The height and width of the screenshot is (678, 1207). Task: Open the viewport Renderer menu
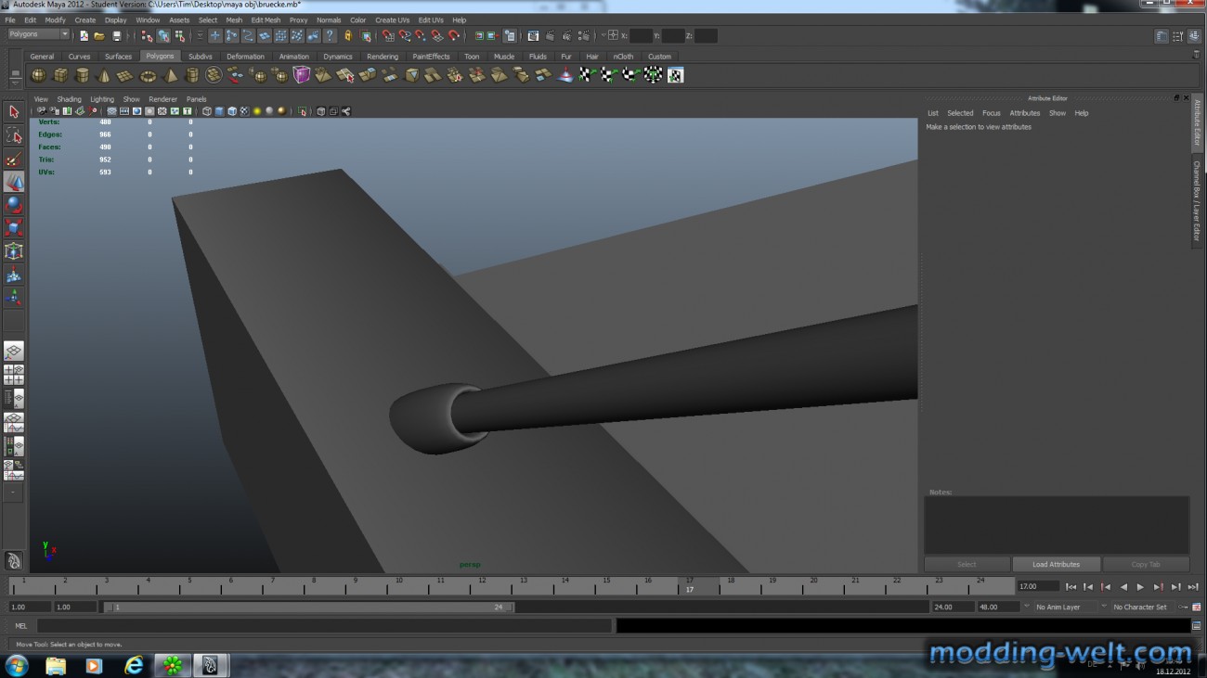click(162, 99)
